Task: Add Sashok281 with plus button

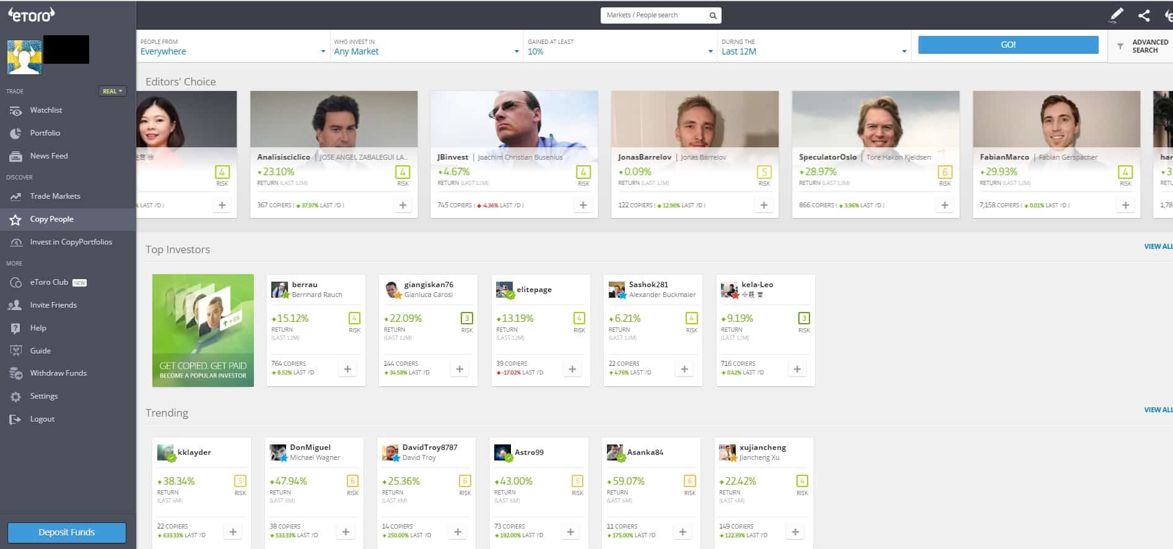Action: [x=684, y=369]
